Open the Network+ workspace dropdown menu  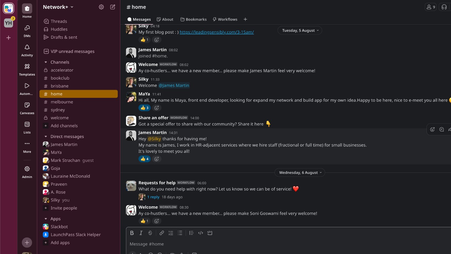pos(58,7)
